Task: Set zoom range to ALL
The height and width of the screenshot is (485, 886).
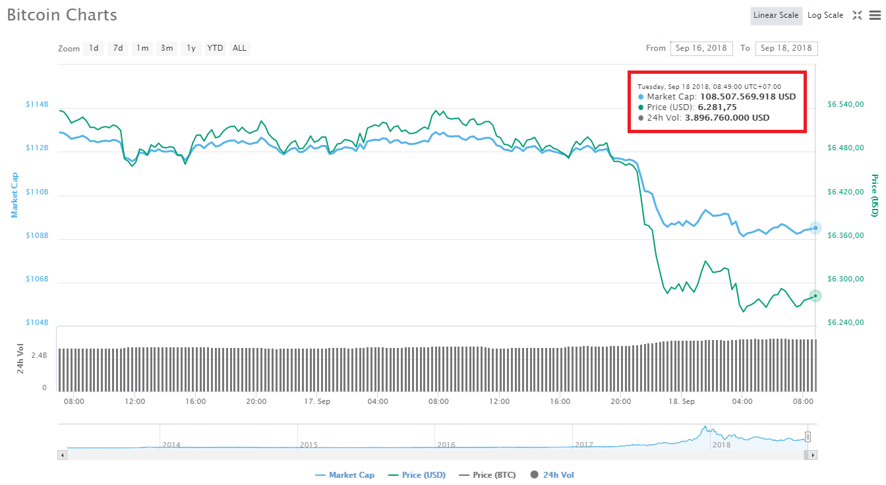Action: click(239, 48)
